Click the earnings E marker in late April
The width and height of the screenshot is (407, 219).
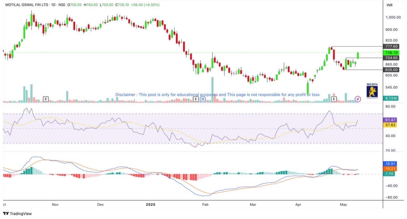pyautogui.click(x=334, y=99)
